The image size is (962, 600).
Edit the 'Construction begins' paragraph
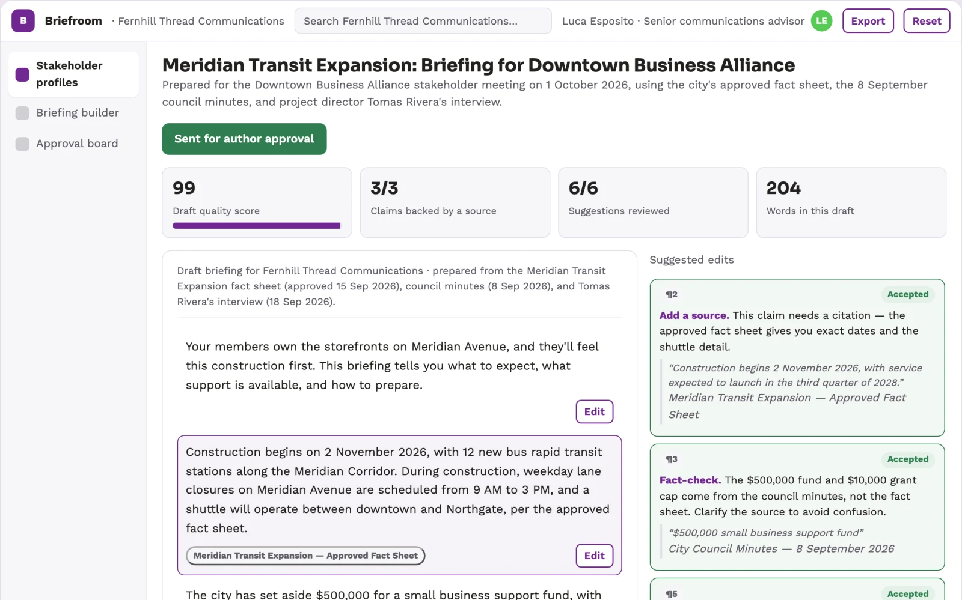coord(594,556)
